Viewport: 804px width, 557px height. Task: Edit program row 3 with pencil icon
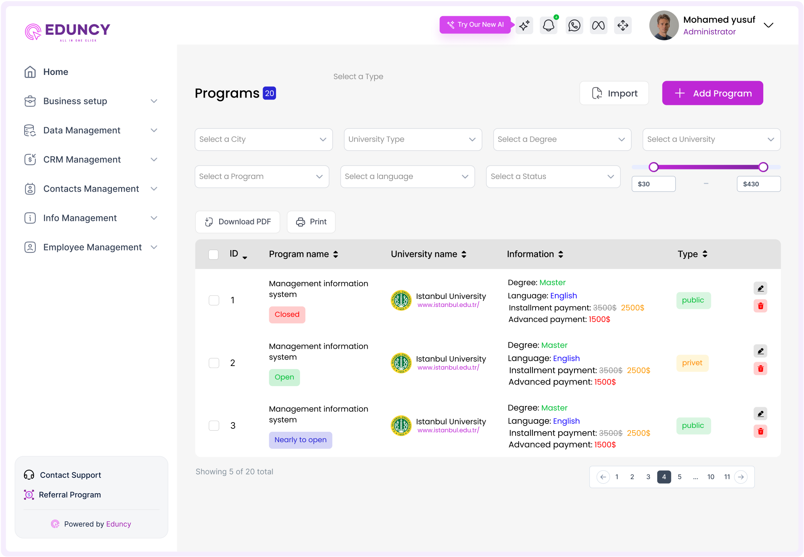(x=761, y=413)
